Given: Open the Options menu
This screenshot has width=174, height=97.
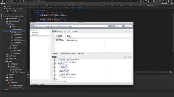Looking at the screenshot, I should tap(25, 1).
